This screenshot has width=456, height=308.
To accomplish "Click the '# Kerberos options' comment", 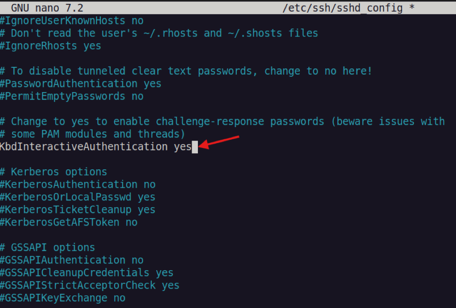I will click(x=53, y=172).
